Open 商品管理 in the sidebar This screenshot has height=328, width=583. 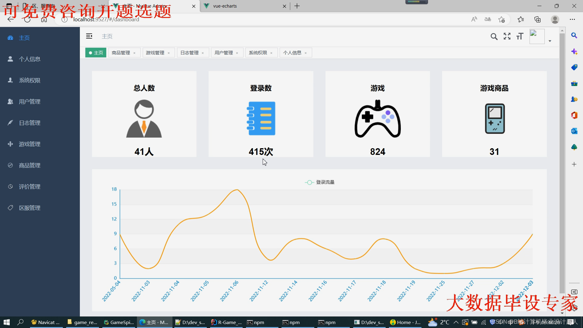(x=29, y=165)
